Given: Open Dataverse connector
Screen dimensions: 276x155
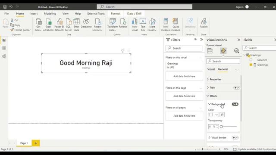Looking at the screenshot, I should 86,23.
